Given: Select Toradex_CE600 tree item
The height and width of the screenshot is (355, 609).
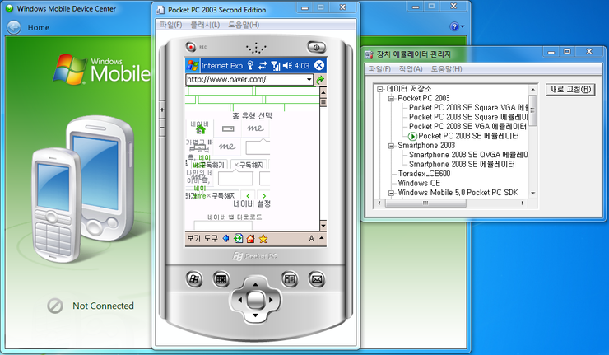Looking at the screenshot, I should click(x=424, y=174).
